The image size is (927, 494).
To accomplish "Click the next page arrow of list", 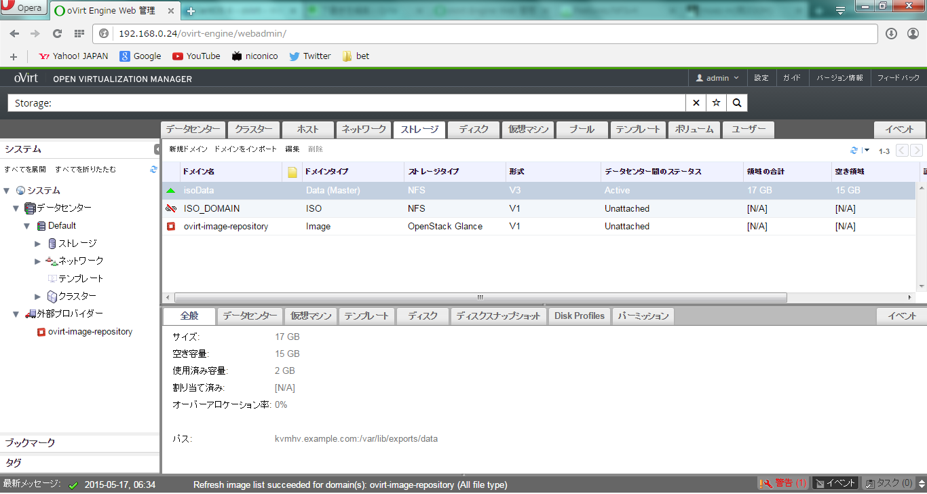I will pos(916,151).
